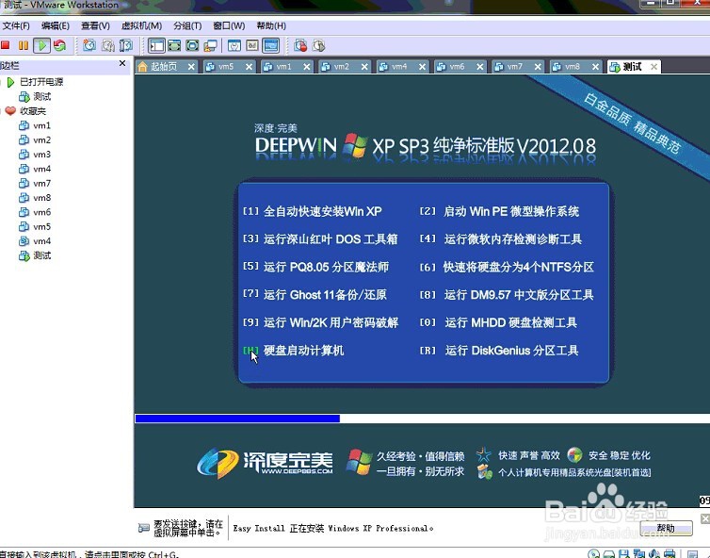Switch to the vm1 tab
Image resolution: width=710 pixels, height=558 pixels.
point(284,67)
